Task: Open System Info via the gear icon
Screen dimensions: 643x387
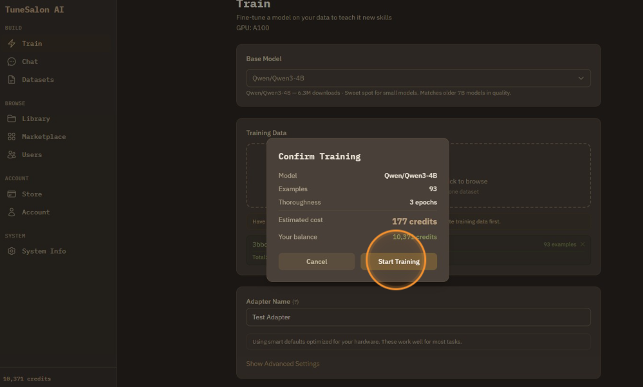Action: [x=13, y=251]
